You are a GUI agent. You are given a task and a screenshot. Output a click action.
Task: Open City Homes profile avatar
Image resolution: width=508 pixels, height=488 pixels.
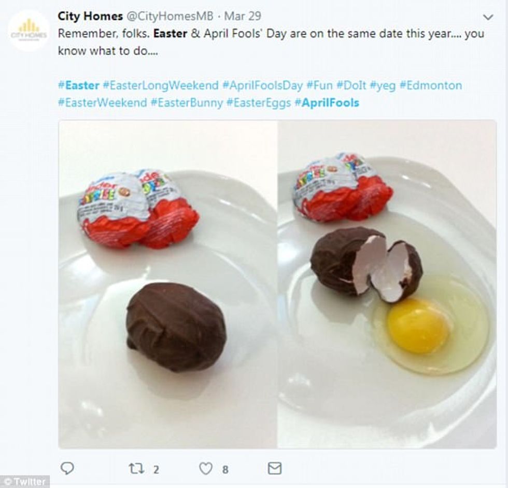[29, 31]
